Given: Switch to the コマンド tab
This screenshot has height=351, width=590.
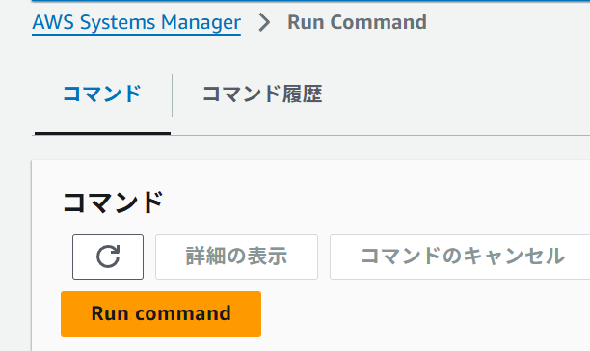Looking at the screenshot, I should point(102,94).
